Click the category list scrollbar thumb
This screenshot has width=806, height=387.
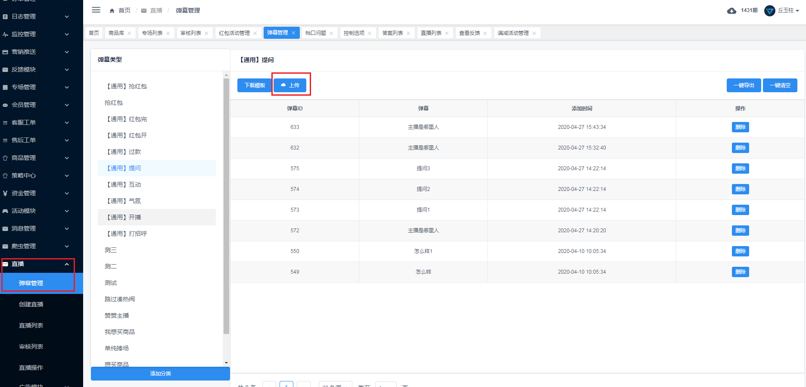pos(227,206)
